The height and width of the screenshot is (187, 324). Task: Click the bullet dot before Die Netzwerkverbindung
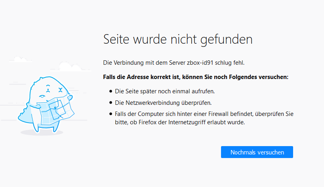[111, 102]
